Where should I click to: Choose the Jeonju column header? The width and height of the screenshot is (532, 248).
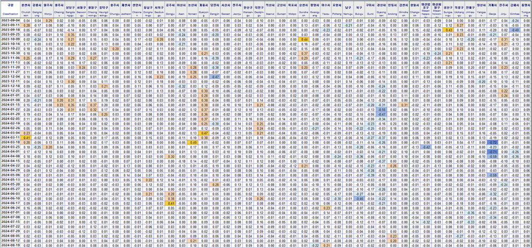point(237,10)
